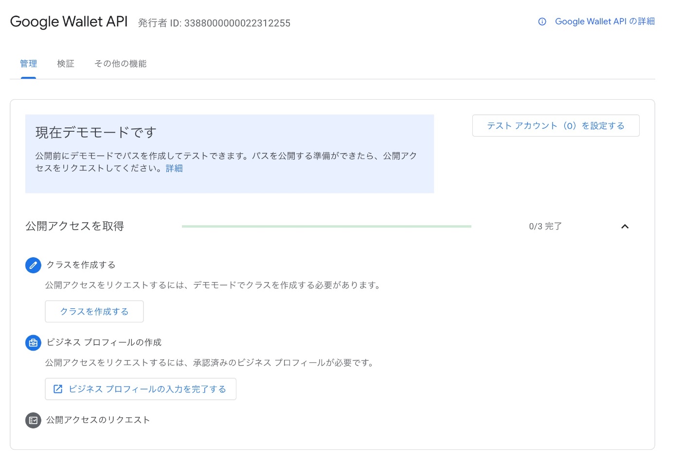
Task: Click the Google Wallet API page title
Action: pyautogui.click(x=69, y=21)
